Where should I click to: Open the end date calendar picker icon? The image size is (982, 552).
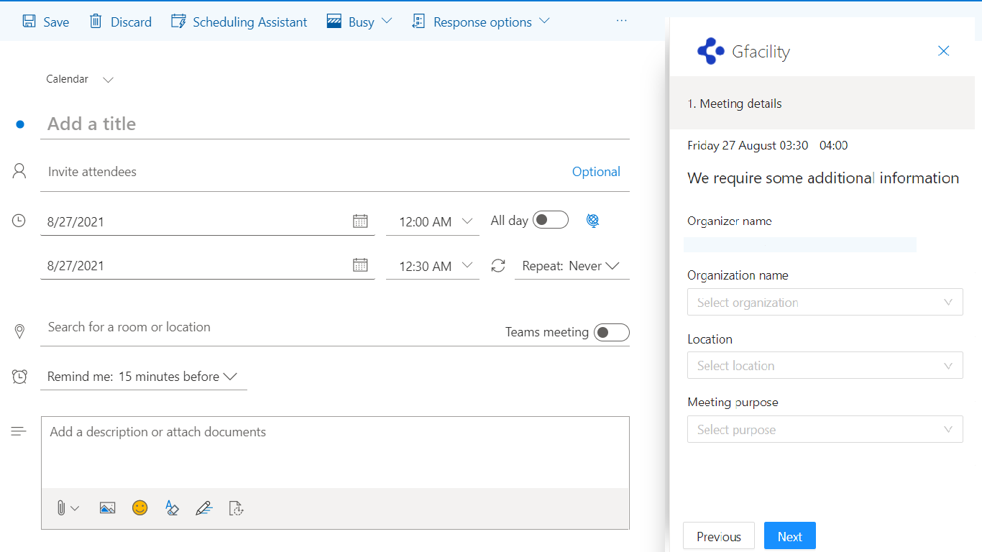coord(360,265)
